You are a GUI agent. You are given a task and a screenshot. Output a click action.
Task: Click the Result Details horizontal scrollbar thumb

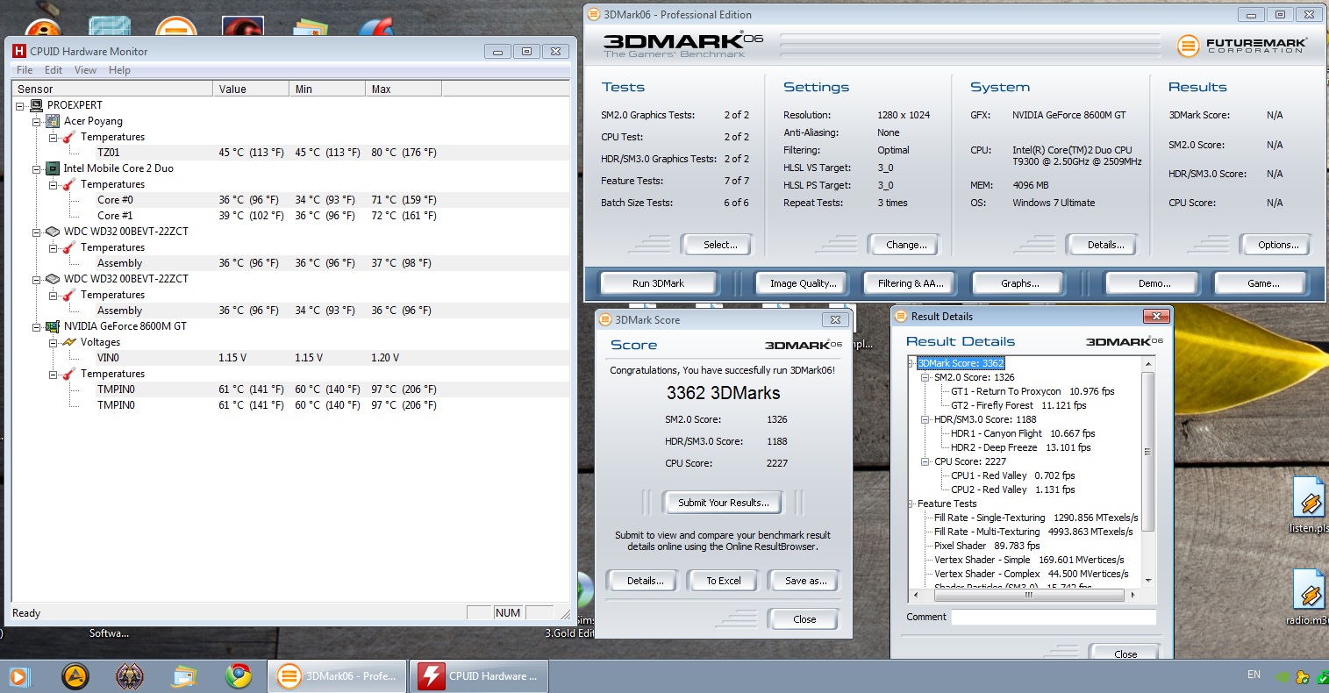pyautogui.click(x=1028, y=595)
